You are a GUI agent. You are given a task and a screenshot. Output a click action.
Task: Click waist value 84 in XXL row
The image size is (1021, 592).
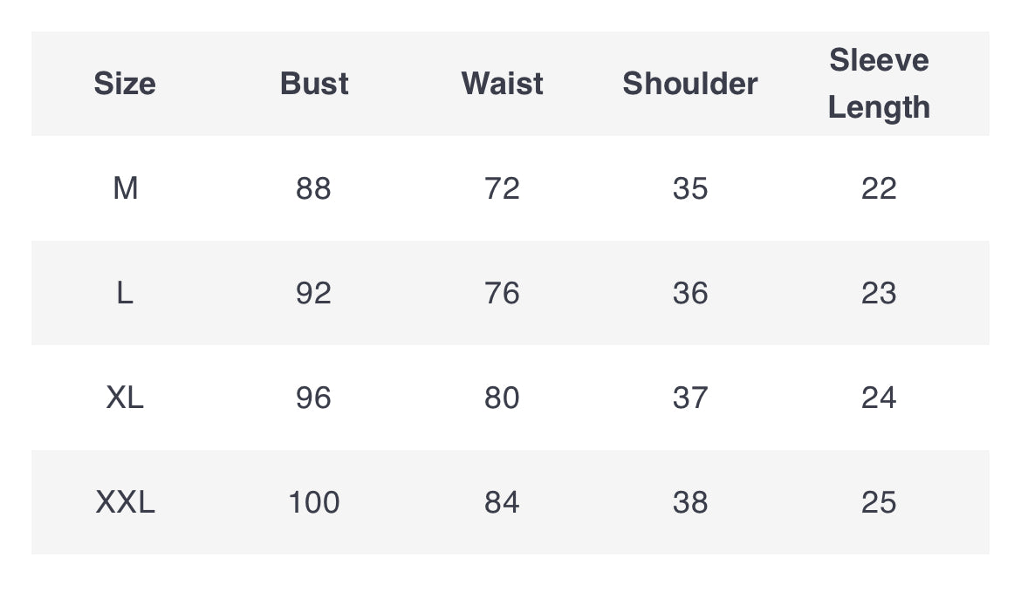502,502
